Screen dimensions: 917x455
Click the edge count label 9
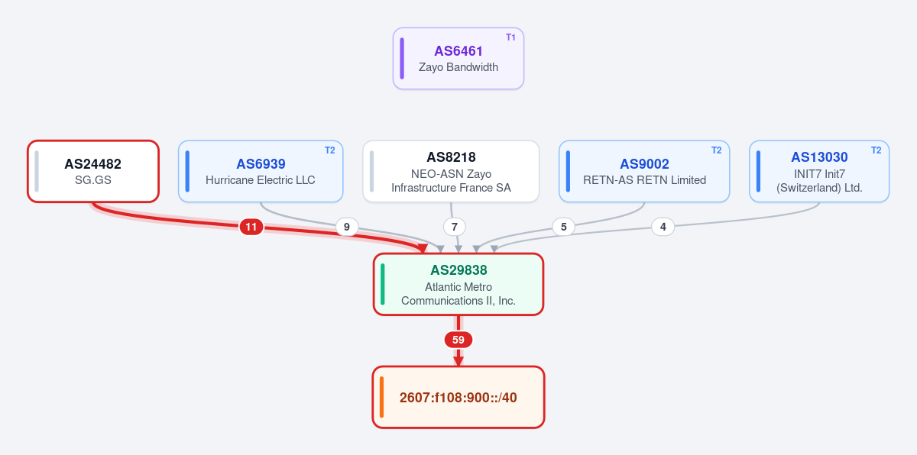click(x=347, y=227)
